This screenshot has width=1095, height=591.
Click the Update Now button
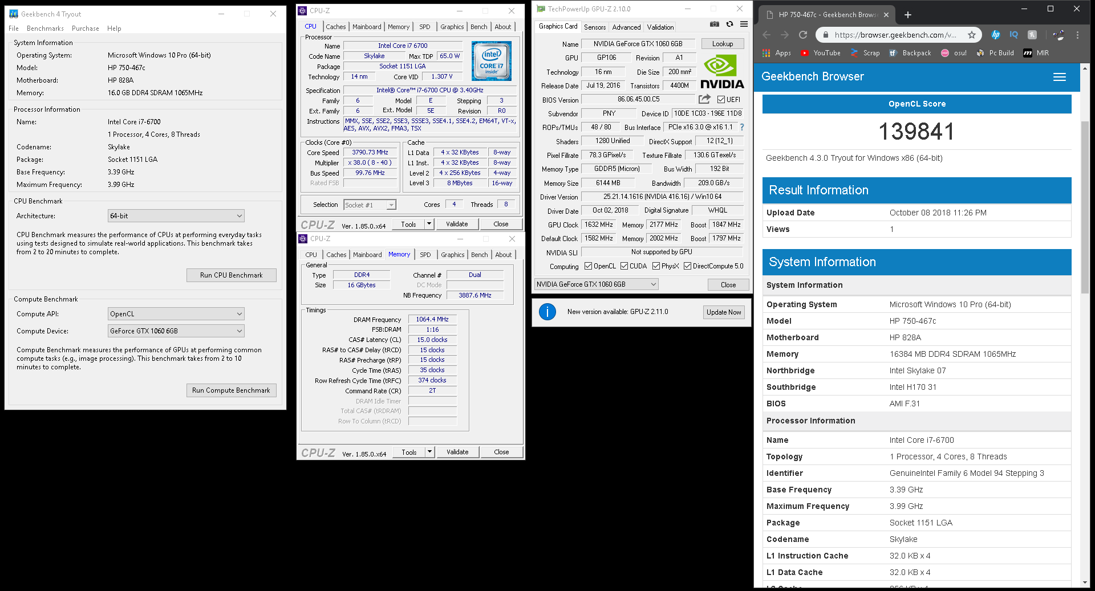coord(724,312)
